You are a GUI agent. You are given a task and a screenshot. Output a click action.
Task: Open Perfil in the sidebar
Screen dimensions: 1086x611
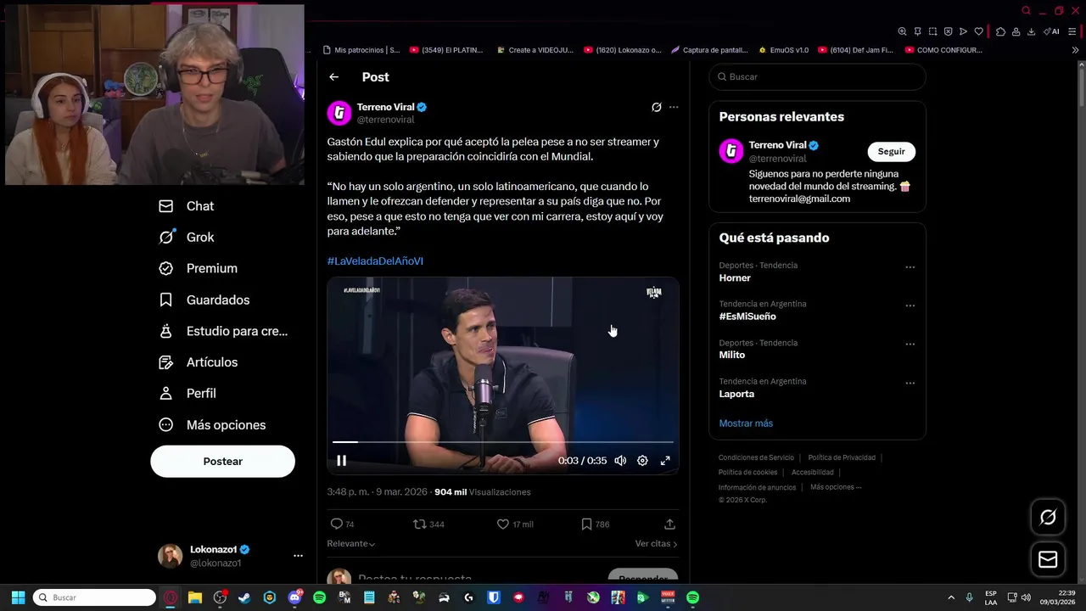click(188, 394)
